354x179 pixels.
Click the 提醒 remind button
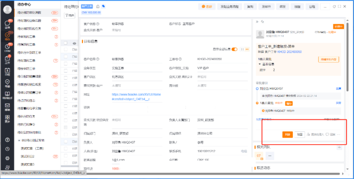point(297,7)
